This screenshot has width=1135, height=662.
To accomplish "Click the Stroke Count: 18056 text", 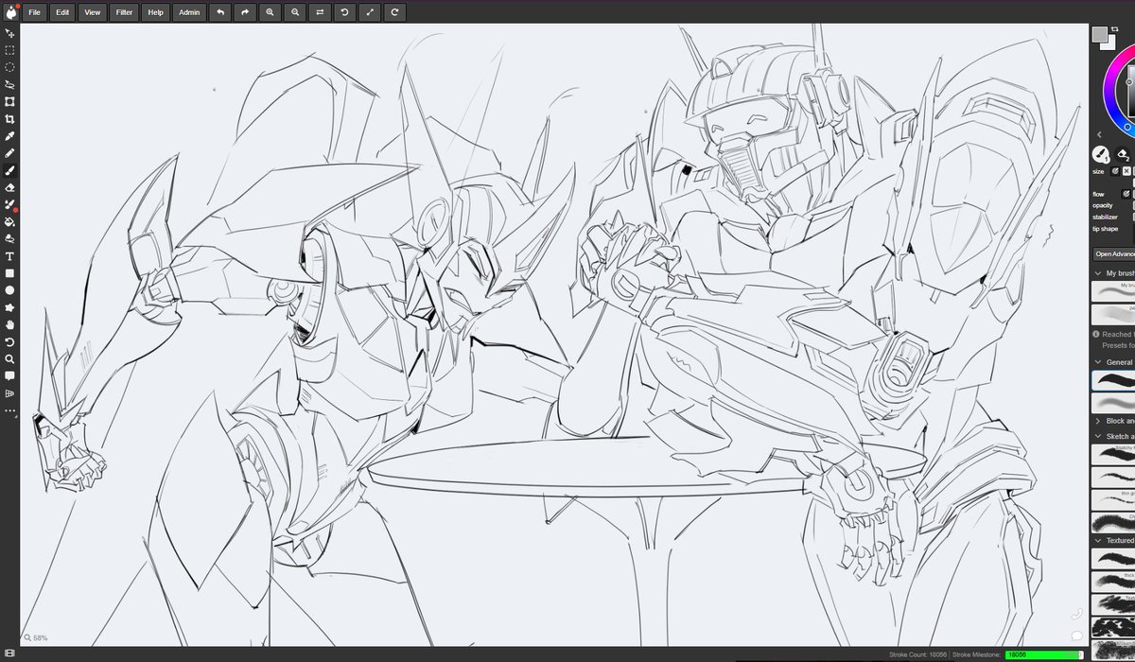I will [917, 654].
